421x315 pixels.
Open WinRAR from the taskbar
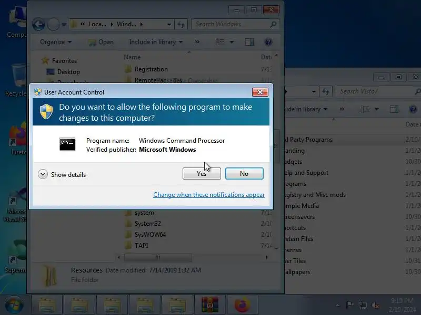coord(210,305)
